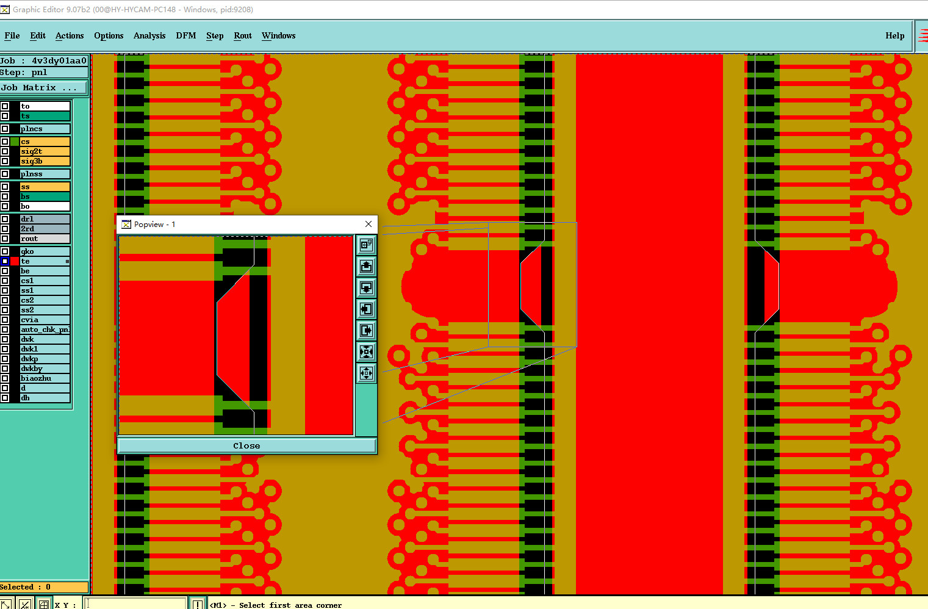Pan the Popview left with the left-arrow icon
This screenshot has height=609, width=928.
[366, 309]
